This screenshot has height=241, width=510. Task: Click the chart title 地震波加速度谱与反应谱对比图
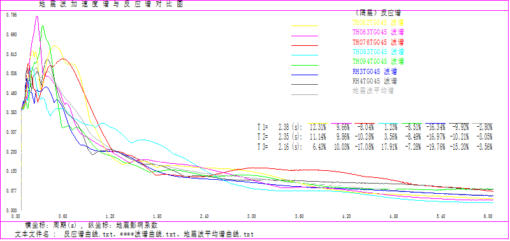[x=111, y=4]
